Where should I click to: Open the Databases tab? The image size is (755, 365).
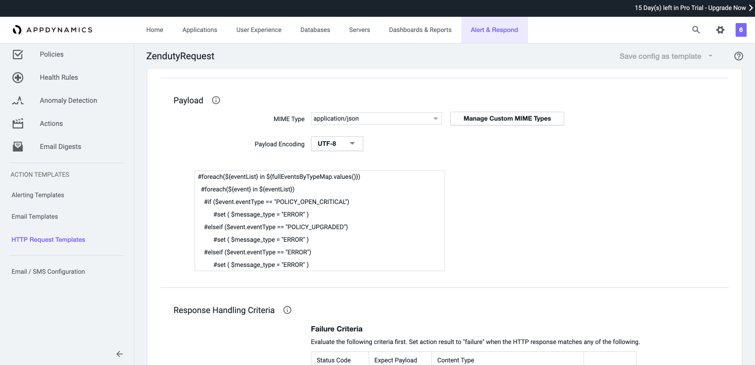click(315, 30)
